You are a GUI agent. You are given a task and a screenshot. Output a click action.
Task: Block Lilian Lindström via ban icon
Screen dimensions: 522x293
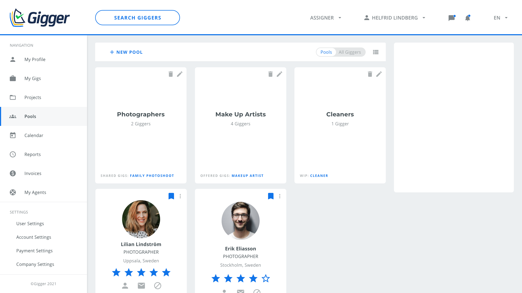158,286
